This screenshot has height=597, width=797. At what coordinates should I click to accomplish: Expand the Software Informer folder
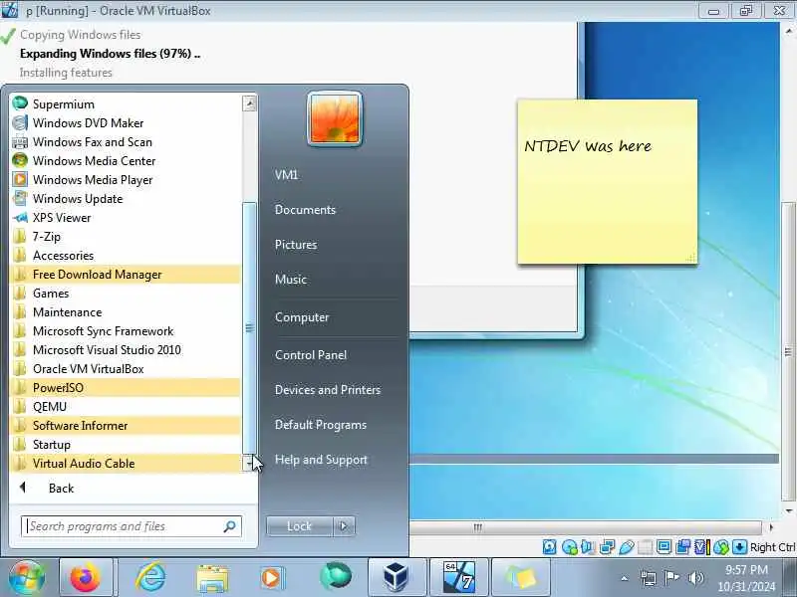(x=126, y=426)
